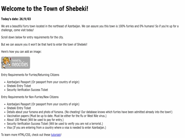The width and height of the screenshot is (185, 138).
Task: Click the tutorials link
Action: click(x=56, y=135)
